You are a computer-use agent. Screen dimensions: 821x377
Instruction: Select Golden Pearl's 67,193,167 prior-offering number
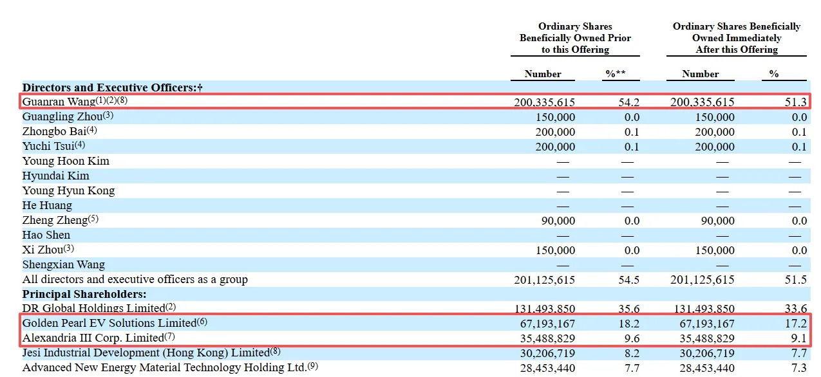pyautogui.click(x=548, y=324)
